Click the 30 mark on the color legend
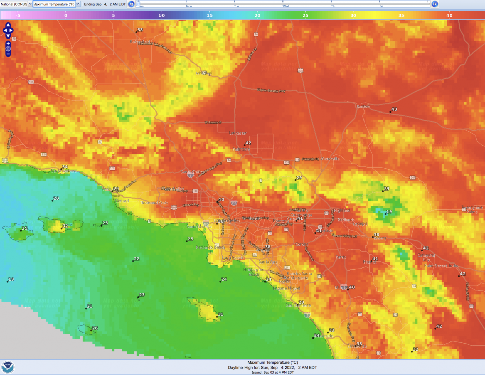Image resolution: width=485 pixels, height=375 pixels. [x=353, y=16]
